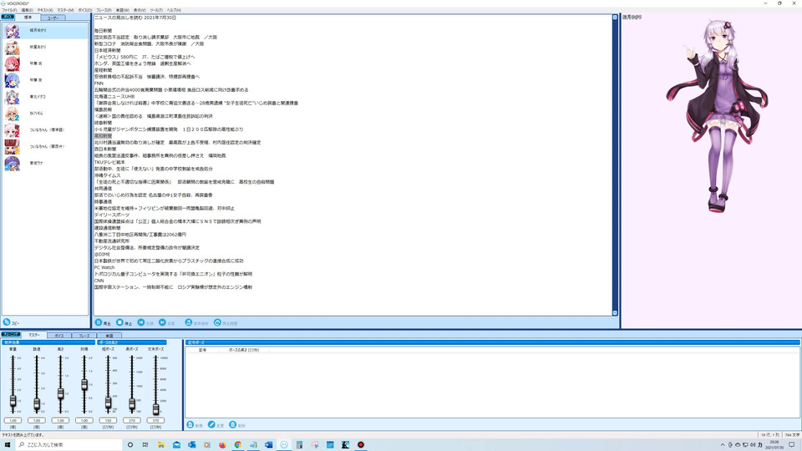Open Google Chrome from the taskbar

(x=238, y=445)
